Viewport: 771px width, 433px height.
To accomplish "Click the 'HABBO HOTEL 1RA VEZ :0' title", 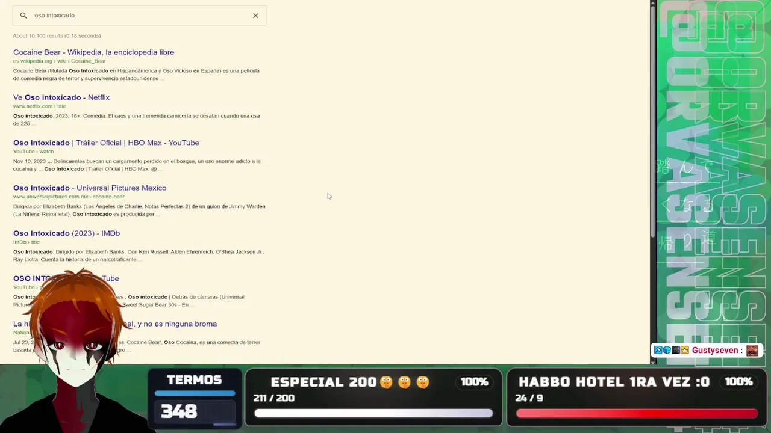I will 614,382.
